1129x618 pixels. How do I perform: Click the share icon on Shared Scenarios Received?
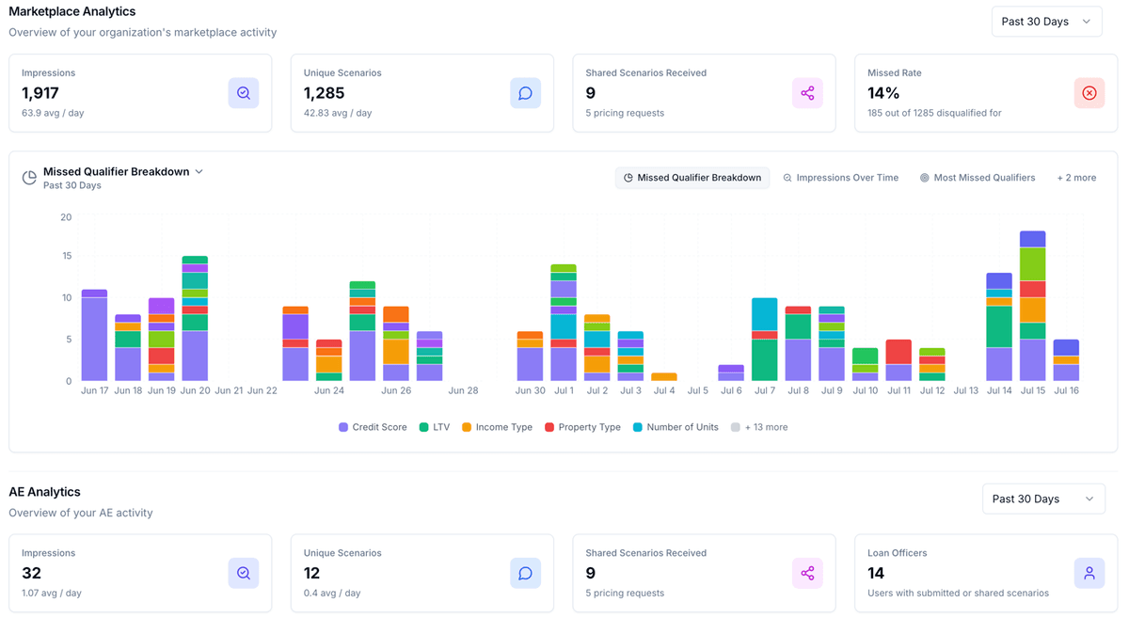[807, 93]
